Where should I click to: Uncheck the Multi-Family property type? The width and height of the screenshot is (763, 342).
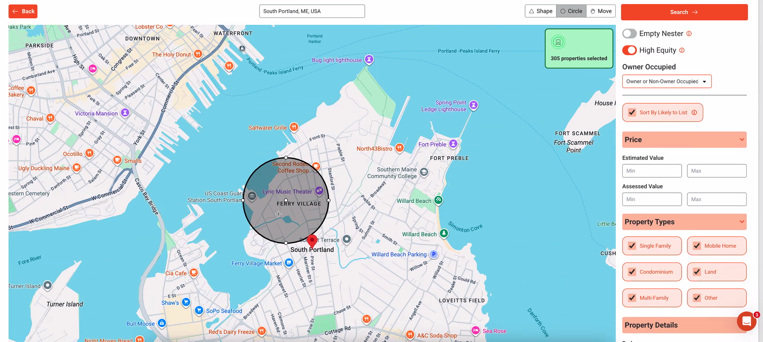[x=632, y=298]
